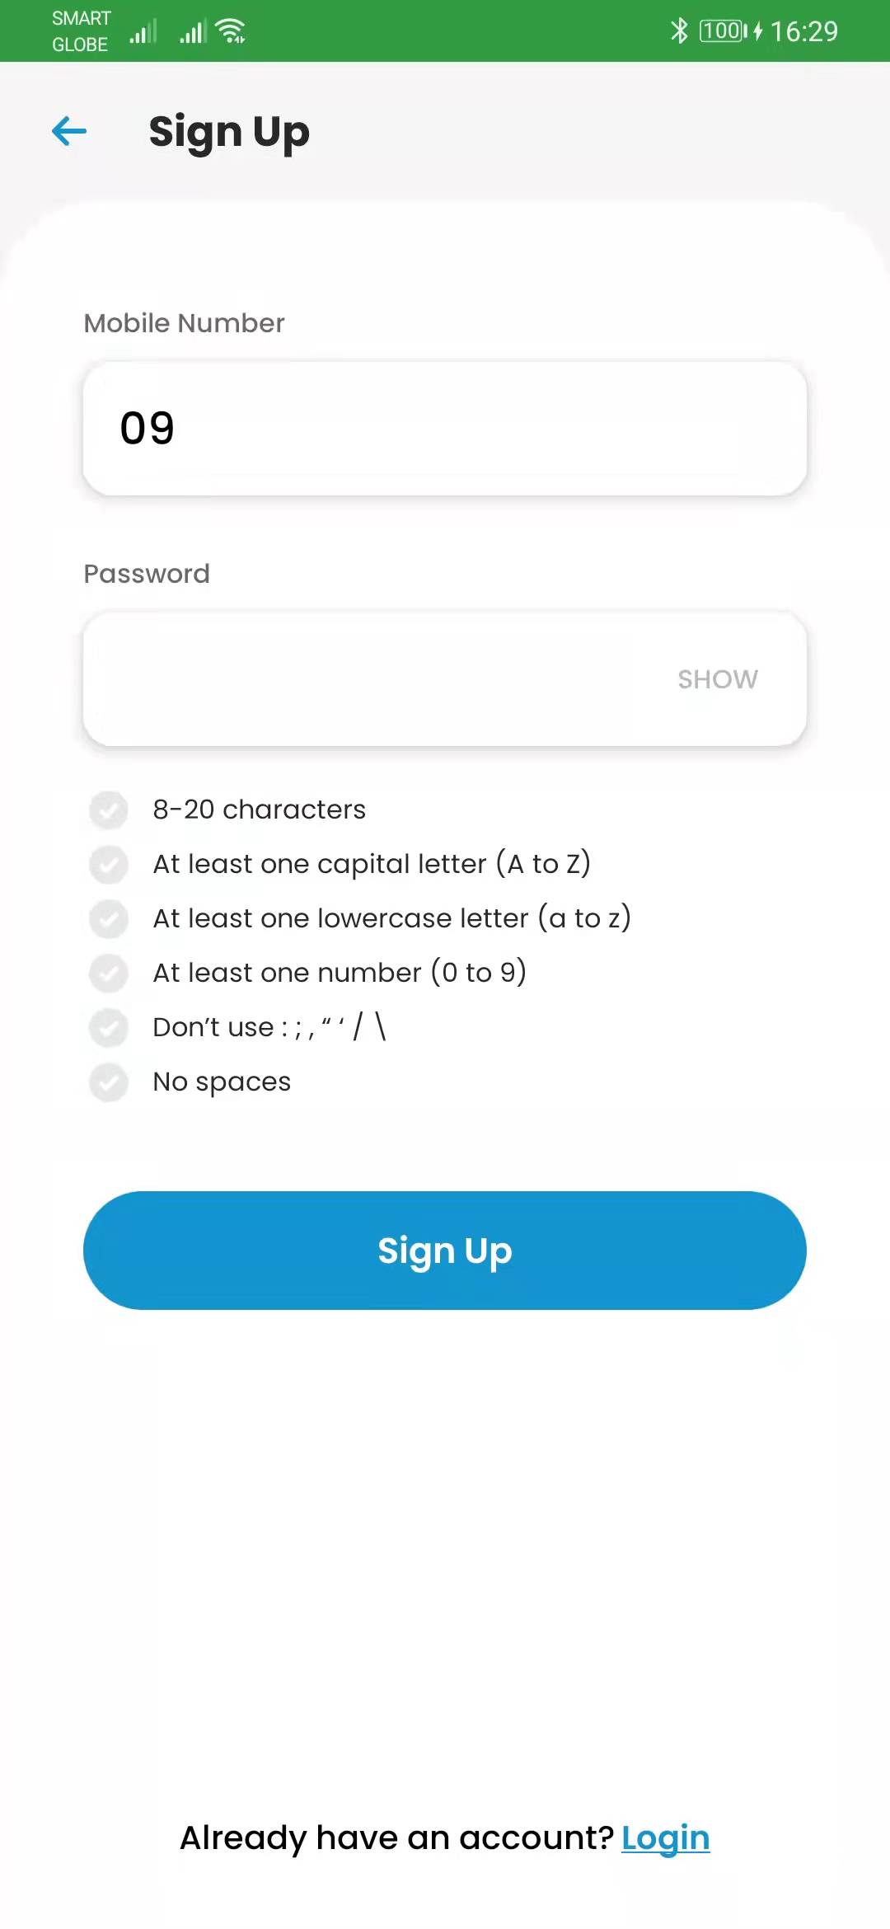Click the No spaces check circle
890x1929 pixels.
(x=109, y=1082)
